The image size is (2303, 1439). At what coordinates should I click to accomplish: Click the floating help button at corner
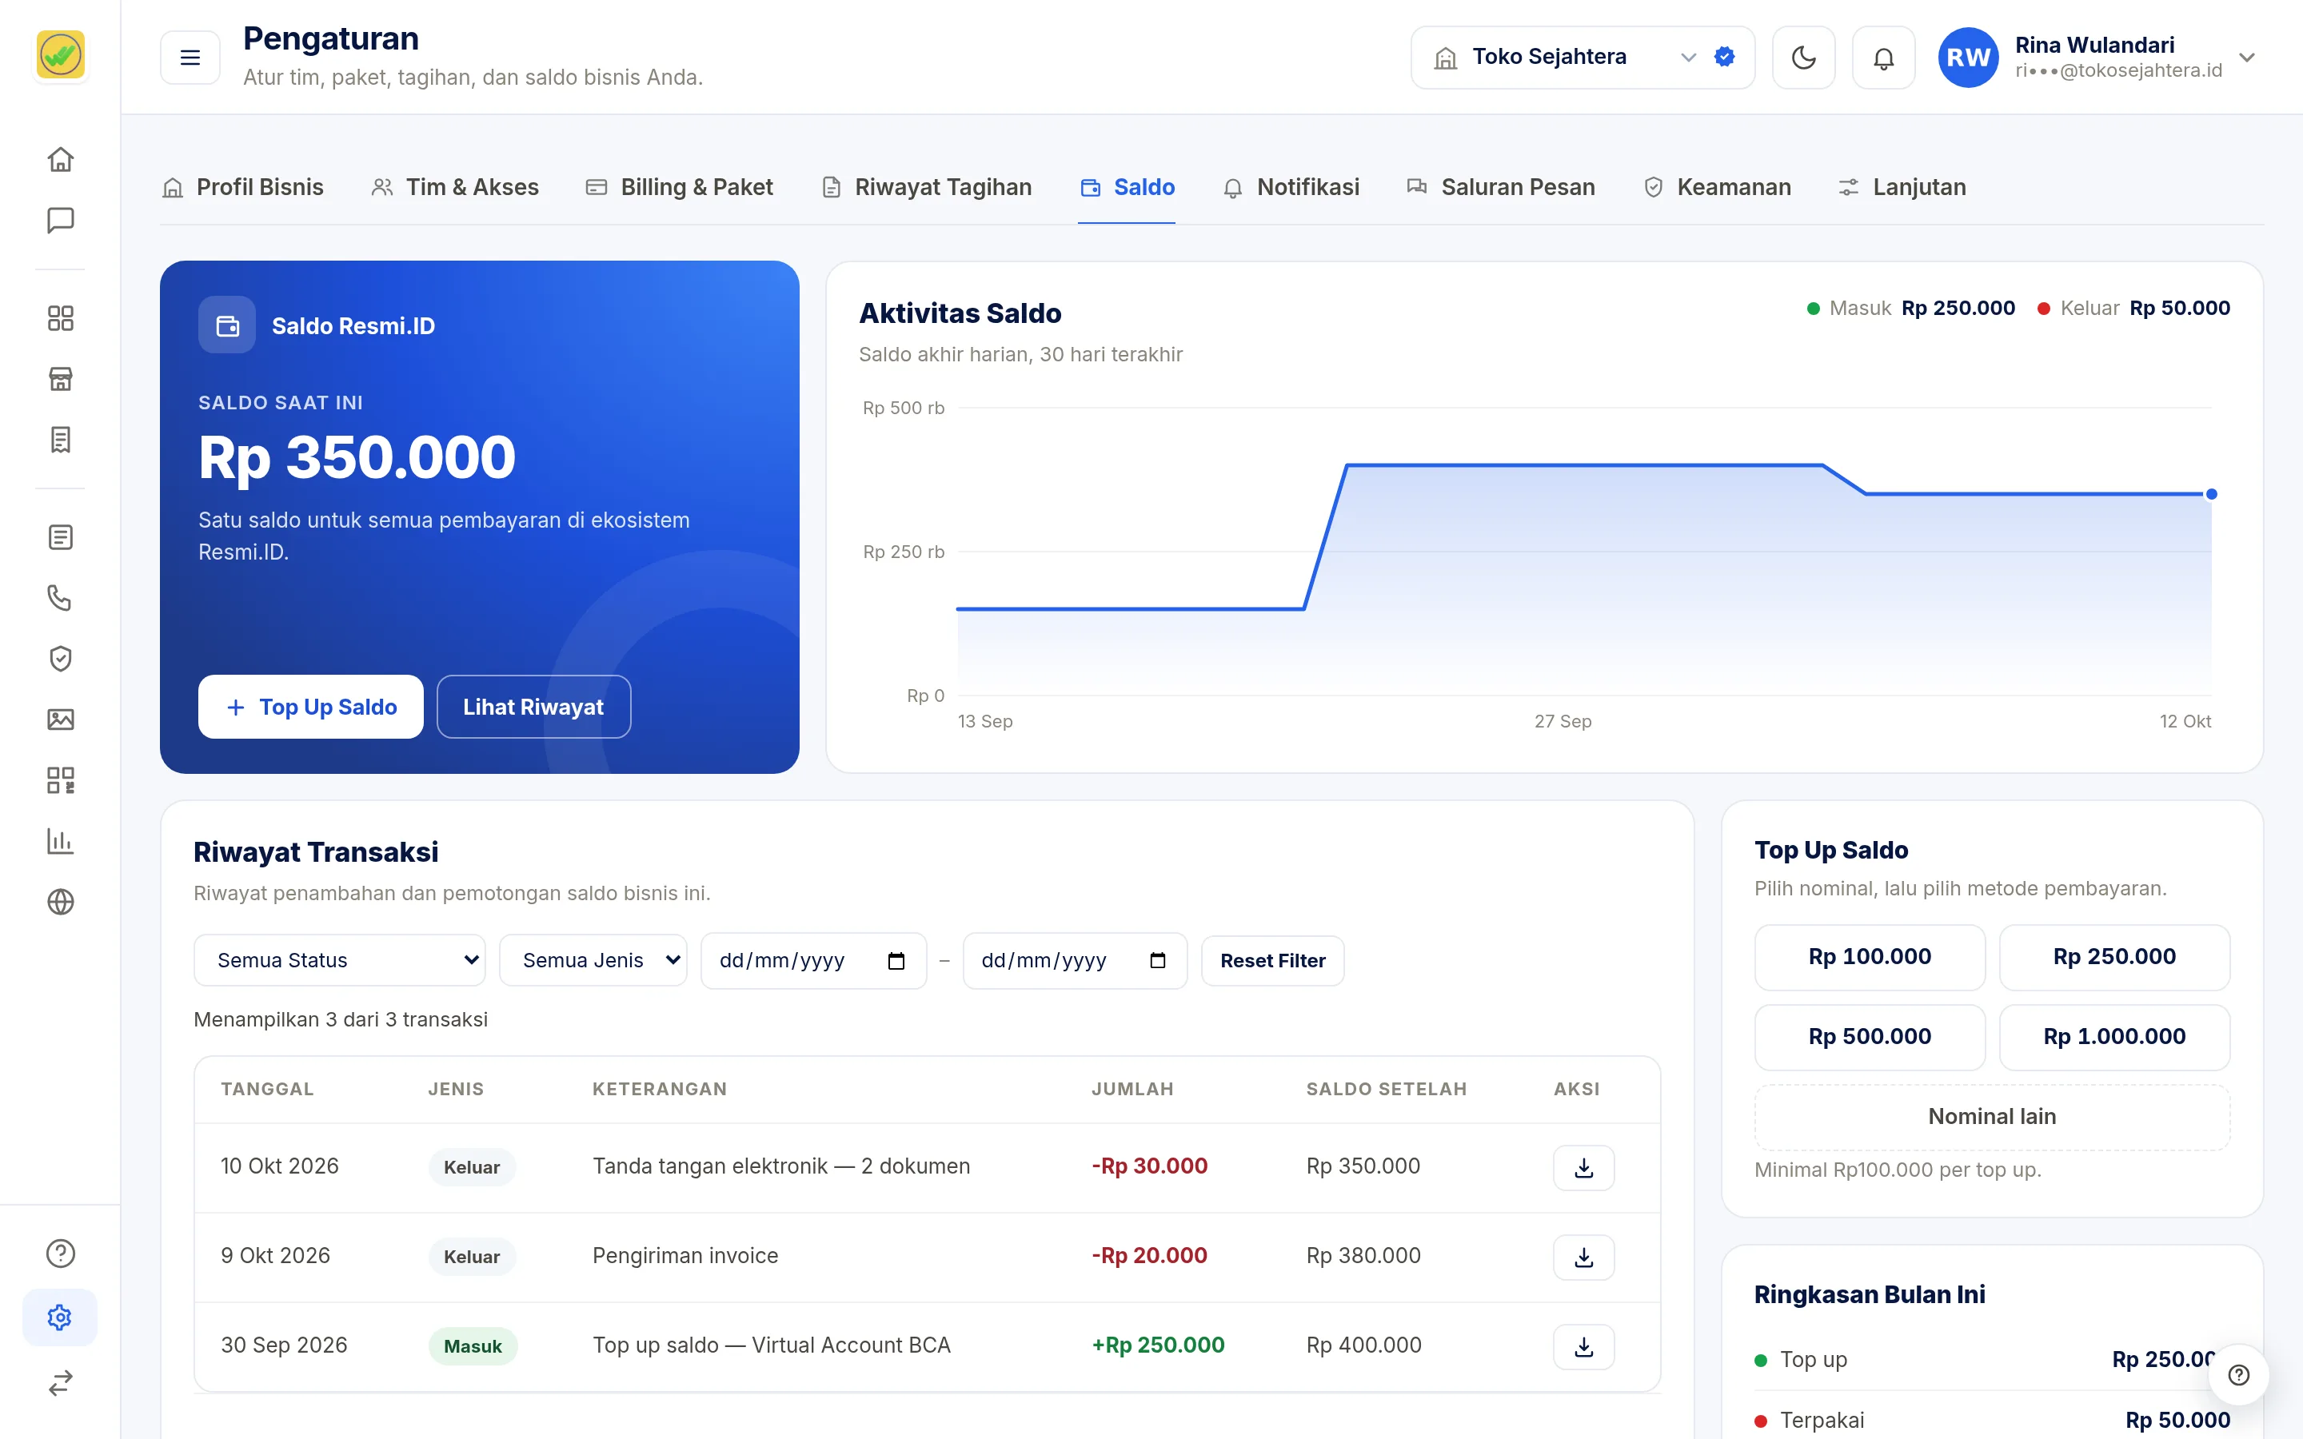2238,1374
